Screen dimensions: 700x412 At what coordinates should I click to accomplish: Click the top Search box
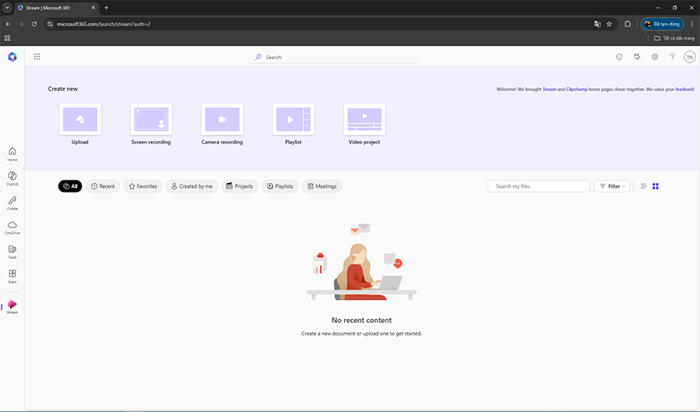334,57
